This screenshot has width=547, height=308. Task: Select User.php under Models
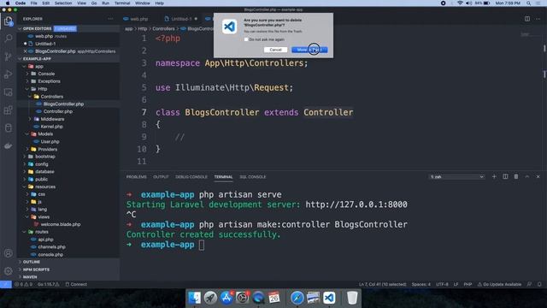(x=50, y=141)
